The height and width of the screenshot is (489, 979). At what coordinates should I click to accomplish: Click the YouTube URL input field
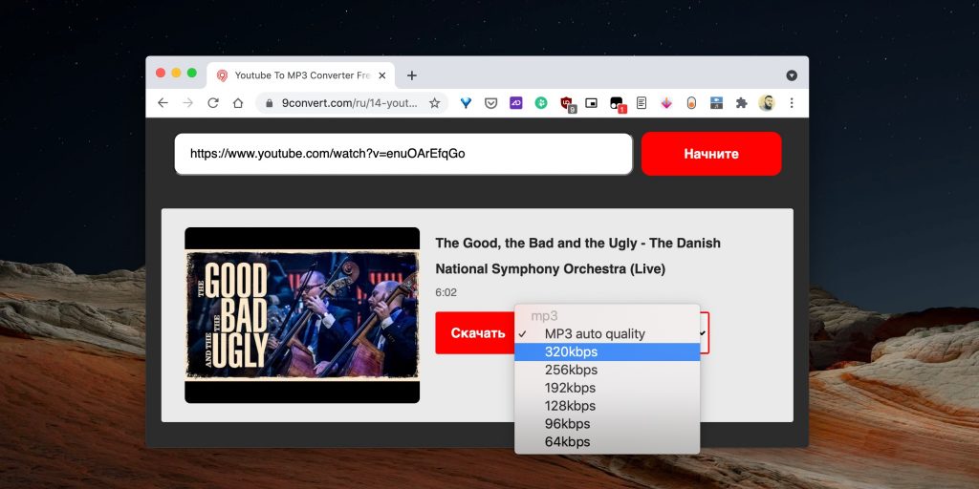point(403,154)
